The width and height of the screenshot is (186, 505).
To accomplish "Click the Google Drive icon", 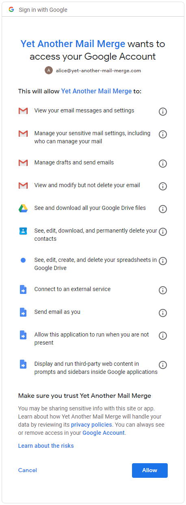I will (x=23, y=208).
